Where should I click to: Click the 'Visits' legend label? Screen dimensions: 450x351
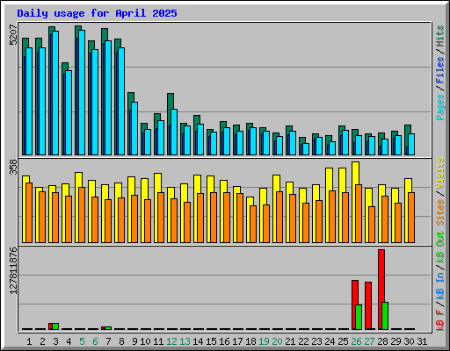(x=440, y=173)
